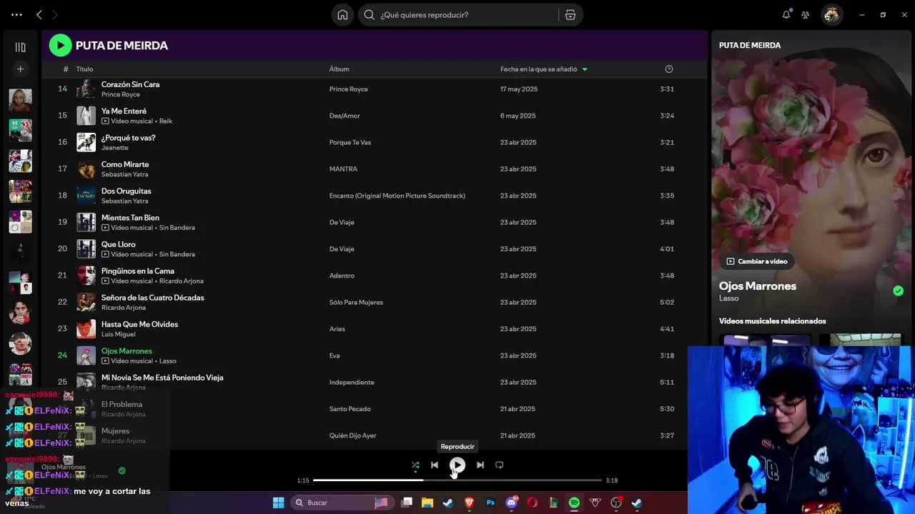
Task: Open Friend Activity icon
Action: tap(806, 15)
